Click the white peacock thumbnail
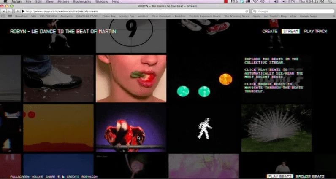Viewport: 336px width, 179px height. point(276,128)
